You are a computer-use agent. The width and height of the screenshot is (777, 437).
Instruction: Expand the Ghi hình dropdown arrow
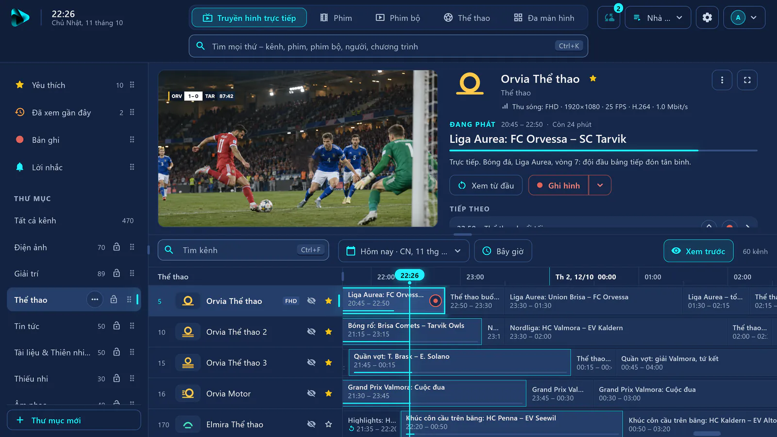[600, 185]
